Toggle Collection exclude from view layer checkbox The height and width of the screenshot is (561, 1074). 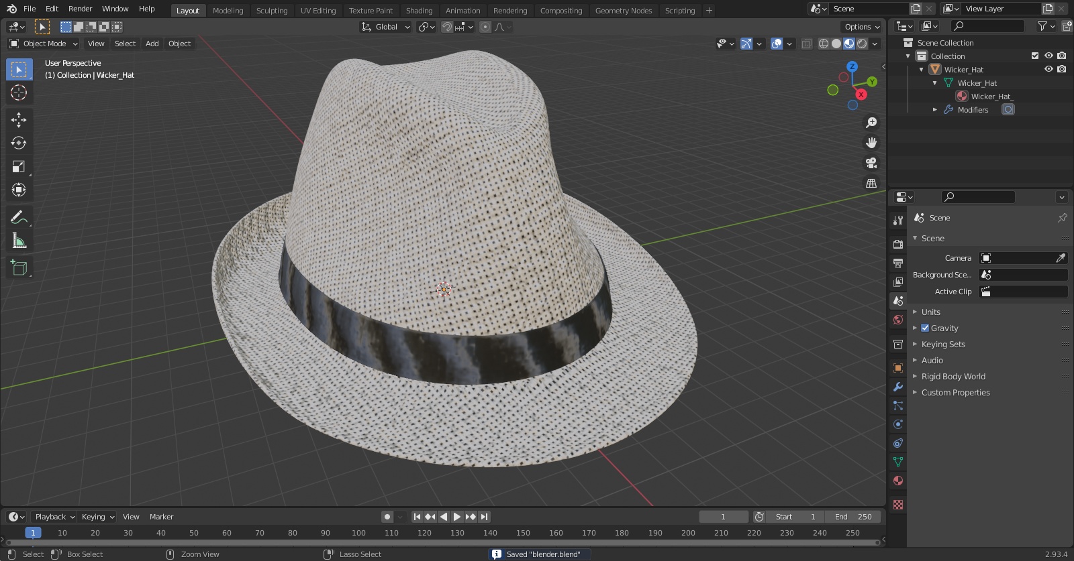pyautogui.click(x=1035, y=56)
